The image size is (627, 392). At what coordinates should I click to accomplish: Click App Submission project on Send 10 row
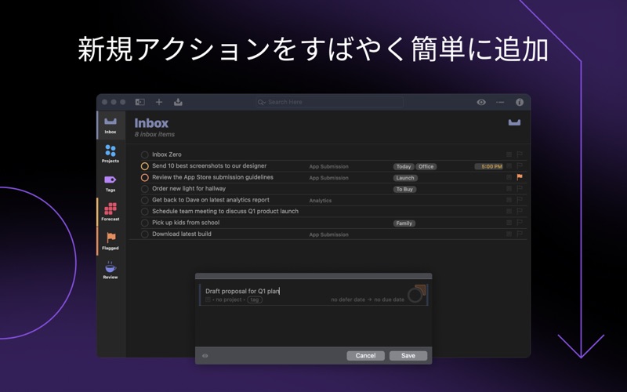click(328, 166)
